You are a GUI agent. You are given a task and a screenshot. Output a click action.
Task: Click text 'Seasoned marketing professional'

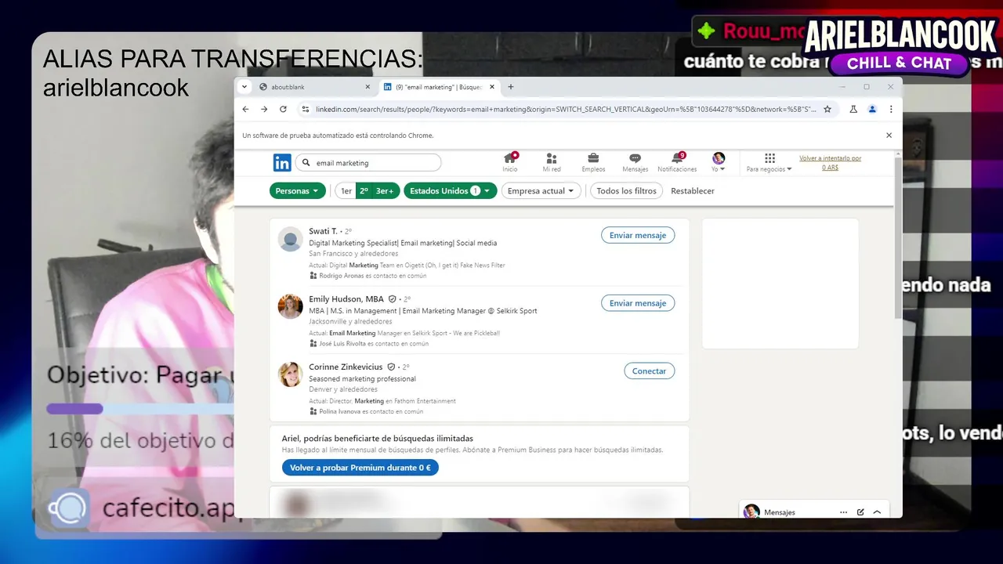[x=362, y=378]
